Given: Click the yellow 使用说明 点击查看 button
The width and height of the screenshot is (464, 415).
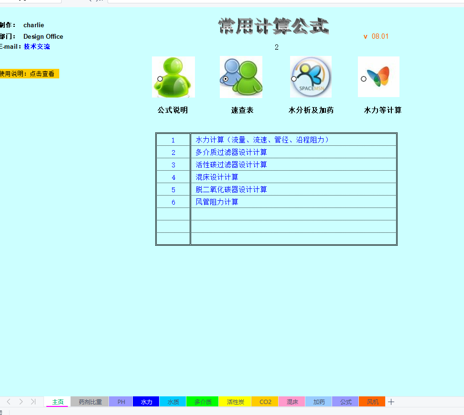Looking at the screenshot, I should pos(29,74).
